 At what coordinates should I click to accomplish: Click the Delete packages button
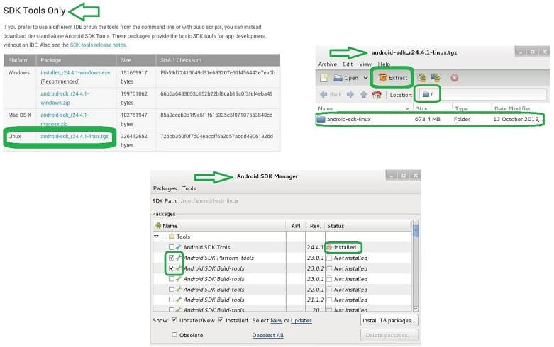[389, 335]
